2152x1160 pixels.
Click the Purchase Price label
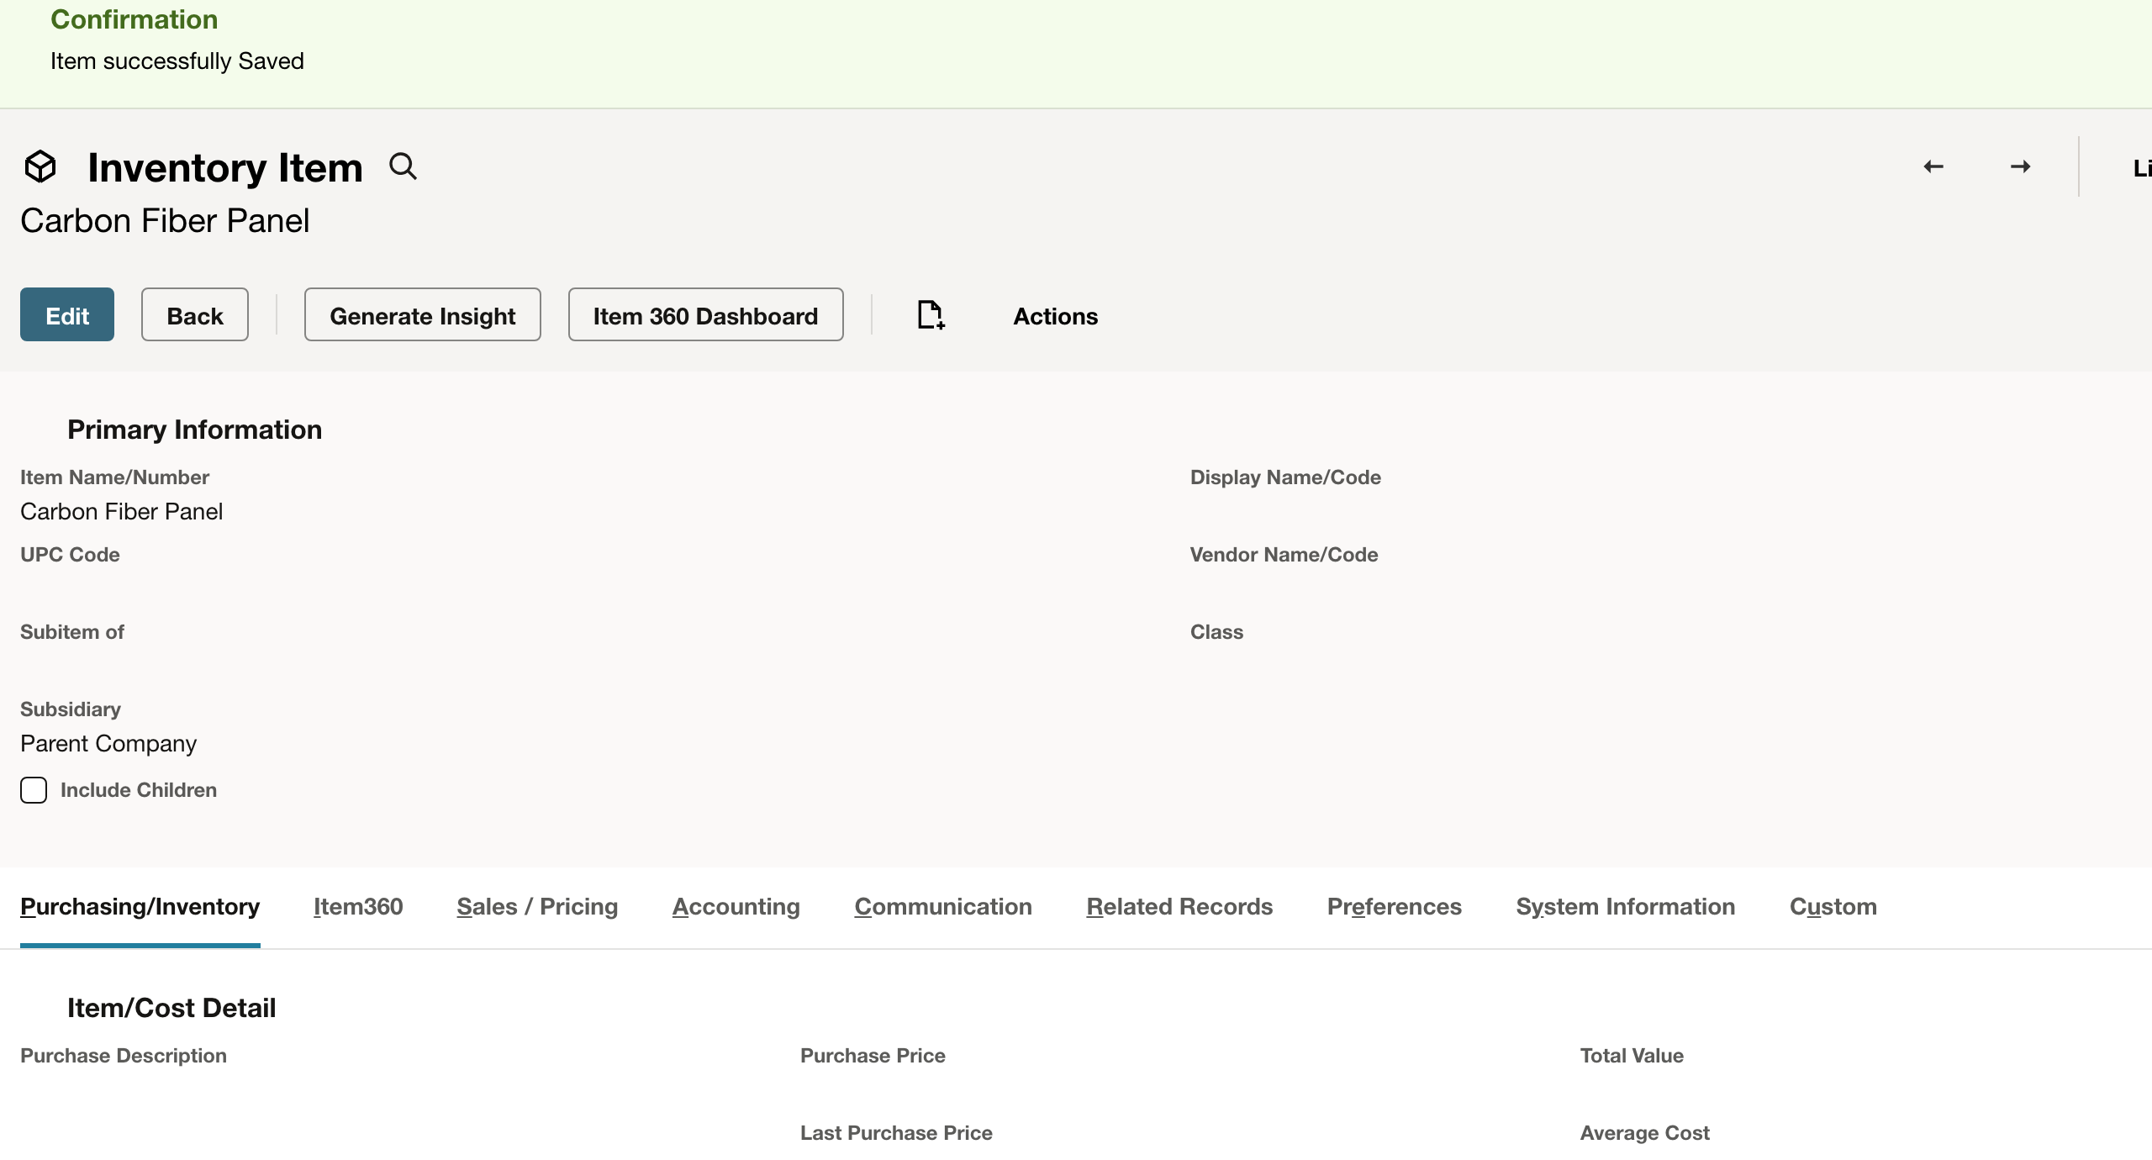(x=873, y=1056)
